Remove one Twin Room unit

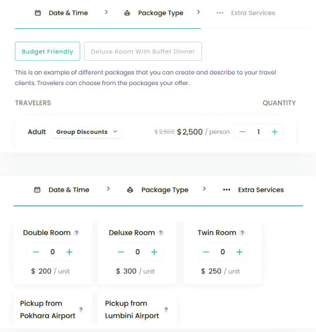(x=206, y=252)
